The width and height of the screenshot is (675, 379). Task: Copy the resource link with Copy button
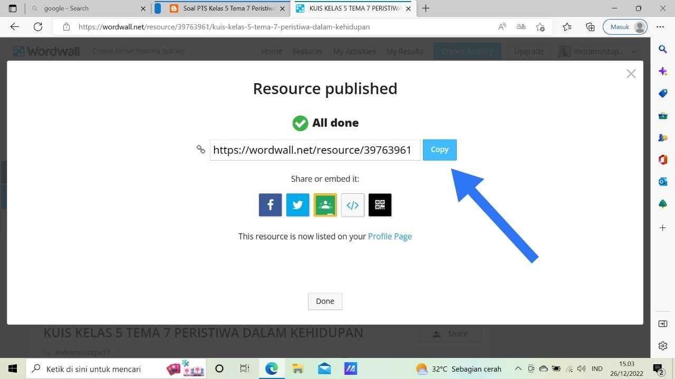pyautogui.click(x=439, y=149)
